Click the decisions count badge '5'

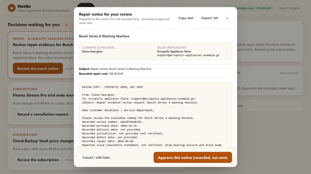[x=67, y=25]
